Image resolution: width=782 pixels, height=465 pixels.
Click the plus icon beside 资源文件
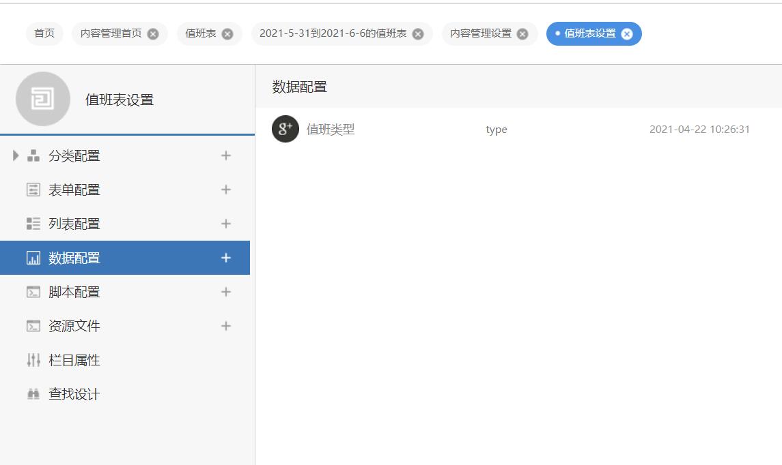(x=226, y=327)
